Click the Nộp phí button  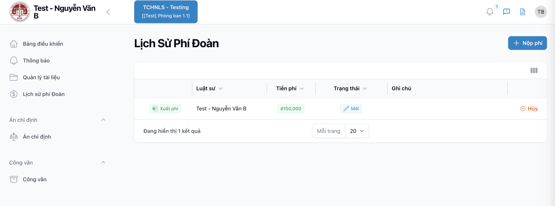point(527,43)
